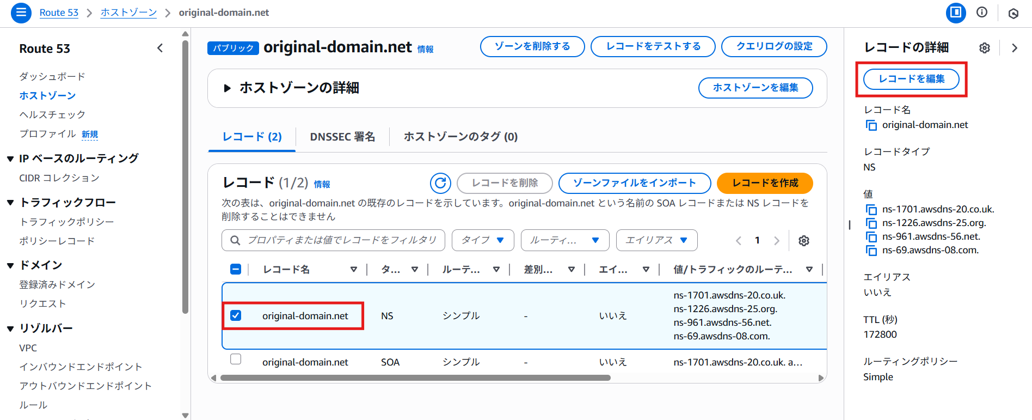Open Route 53 breadcrumb link
This screenshot has width=1032, height=420.
pos(59,13)
